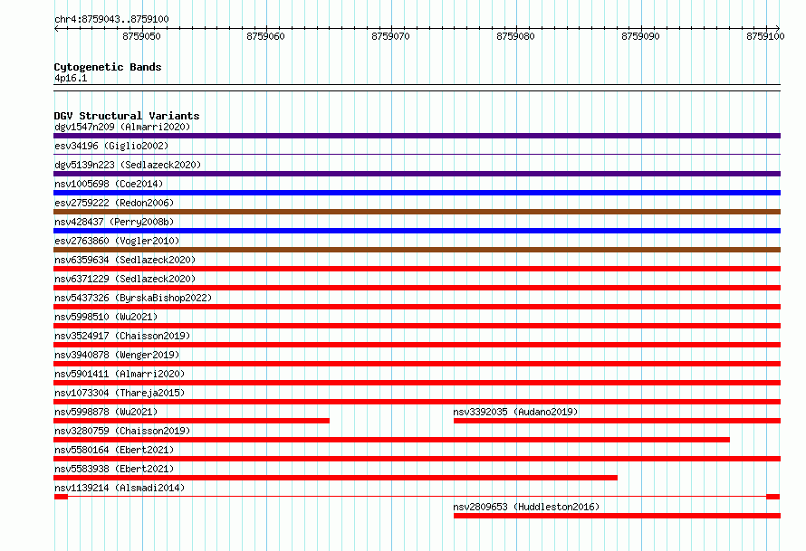Click the nsv5437326 (ByrskaBishop2022) label
This screenshot has width=806, height=551.
[133, 298]
